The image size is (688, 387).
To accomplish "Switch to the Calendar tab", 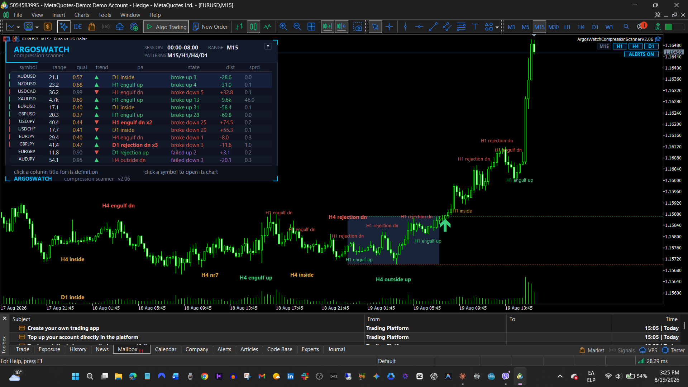I will point(166,349).
